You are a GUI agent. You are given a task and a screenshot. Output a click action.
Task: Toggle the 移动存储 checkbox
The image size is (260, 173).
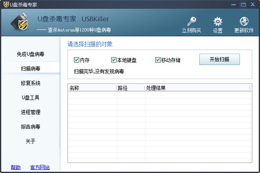(x=158, y=60)
